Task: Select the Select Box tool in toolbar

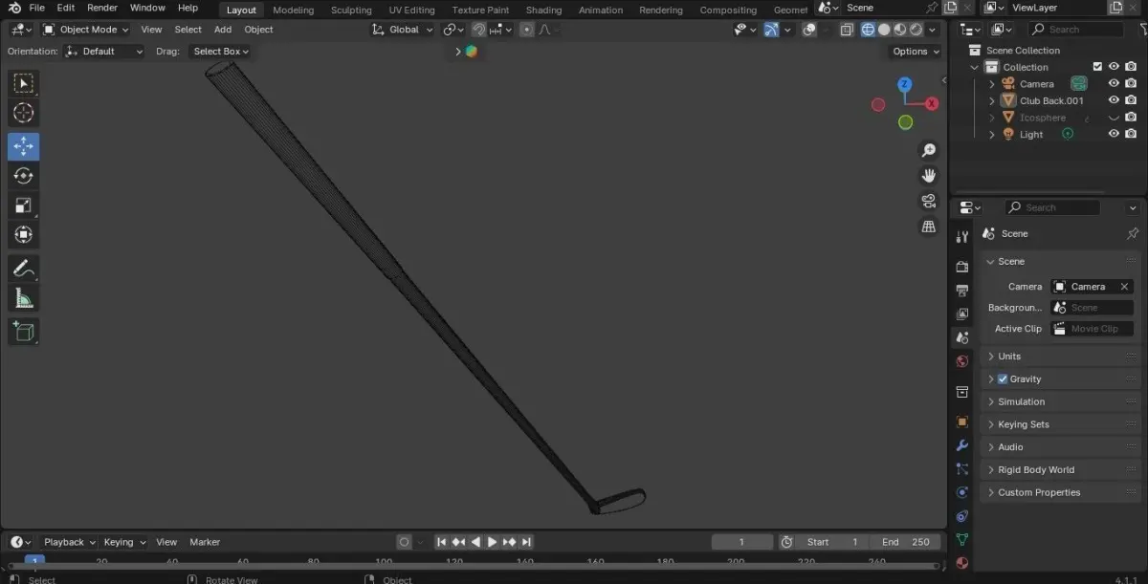Action: [24, 84]
